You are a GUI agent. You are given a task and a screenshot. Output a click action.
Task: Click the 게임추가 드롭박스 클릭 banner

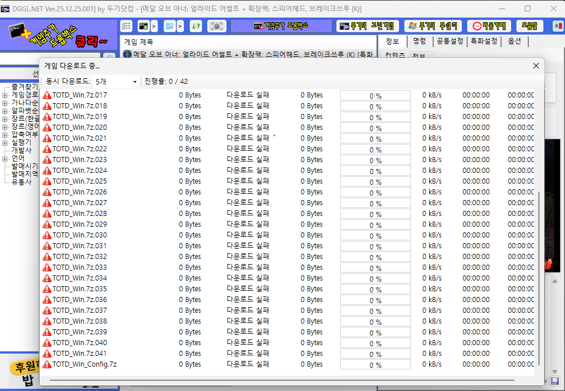(59, 35)
